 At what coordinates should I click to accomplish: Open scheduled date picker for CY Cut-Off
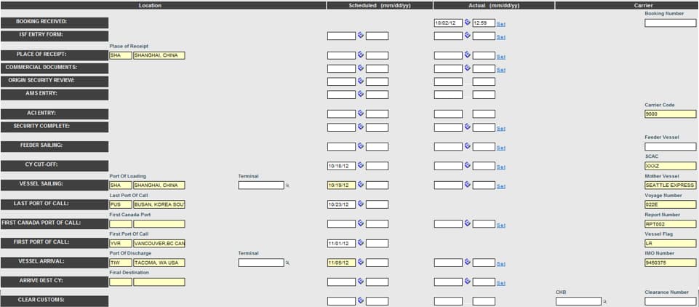pyautogui.click(x=361, y=166)
